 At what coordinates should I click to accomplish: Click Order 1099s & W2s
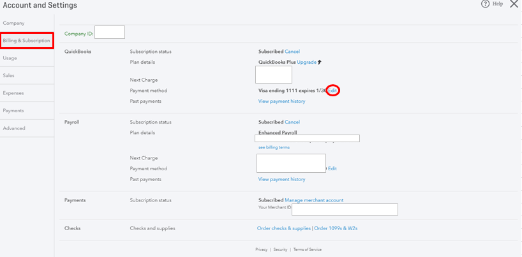point(336,228)
